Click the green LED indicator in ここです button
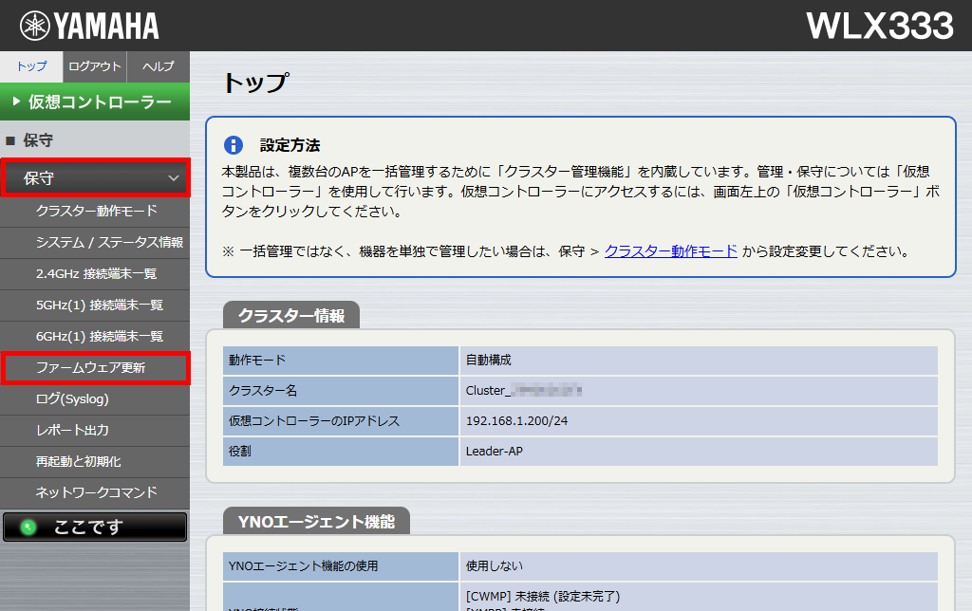The height and width of the screenshot is (611, 972). (28, 528)
